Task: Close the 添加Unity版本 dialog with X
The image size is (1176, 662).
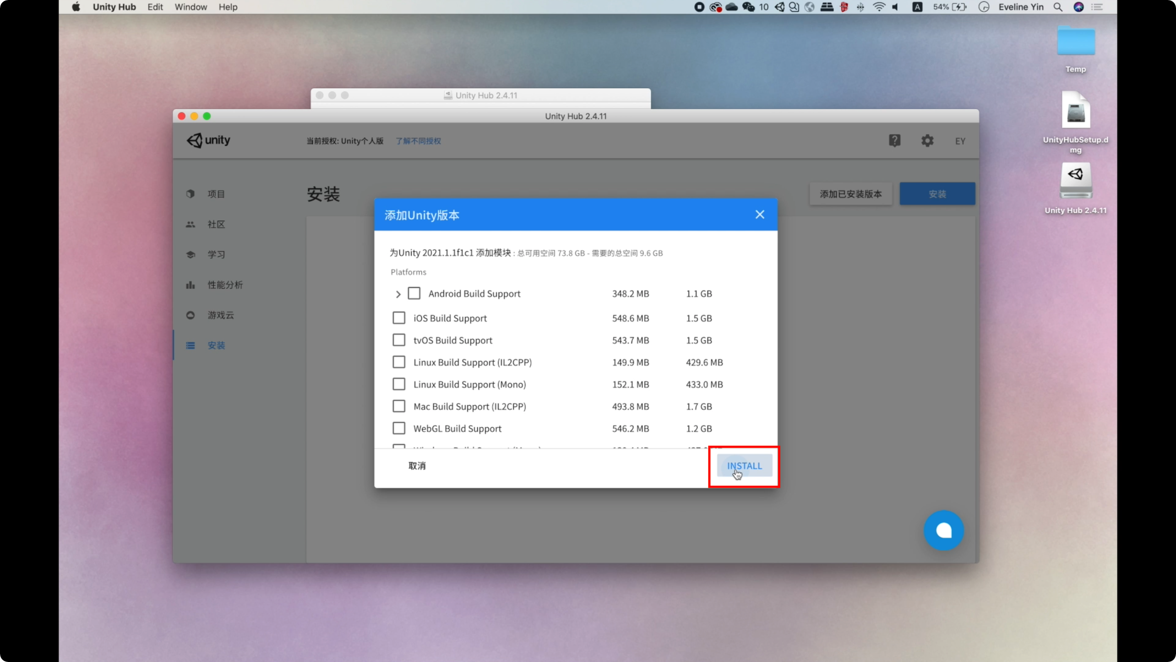Action: click(x=759, y=214)
